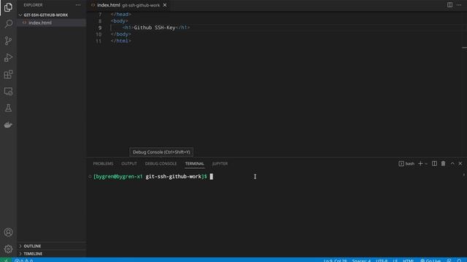467x262 pixels.
Task: Create a new terminal with plus icon
Action: pos(420,164)
